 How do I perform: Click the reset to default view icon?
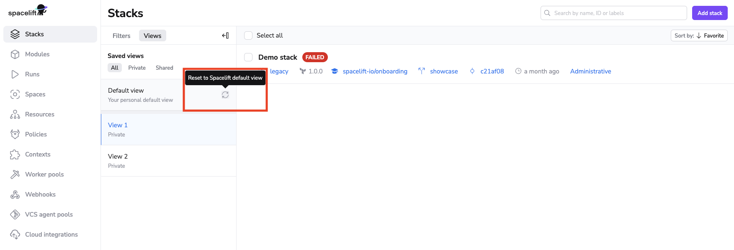[225, 95]
